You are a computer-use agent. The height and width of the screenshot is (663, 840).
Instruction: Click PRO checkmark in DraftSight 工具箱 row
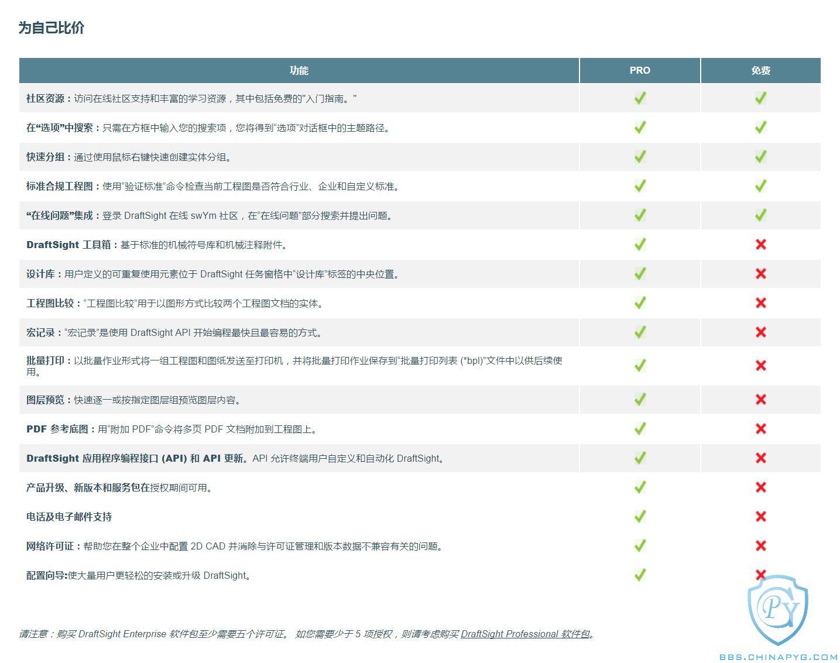tap(640, 244)
